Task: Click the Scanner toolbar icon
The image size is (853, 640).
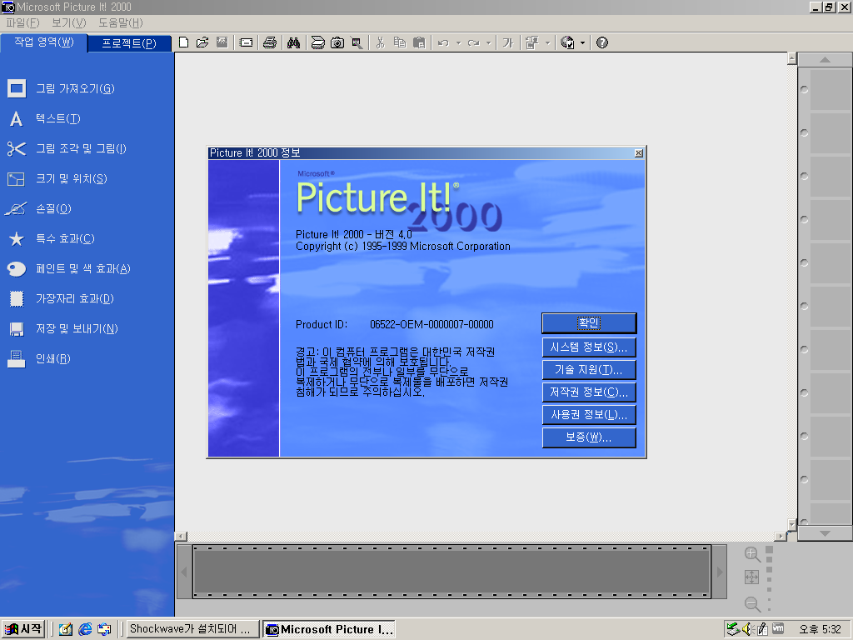Action: click(317, 42)
